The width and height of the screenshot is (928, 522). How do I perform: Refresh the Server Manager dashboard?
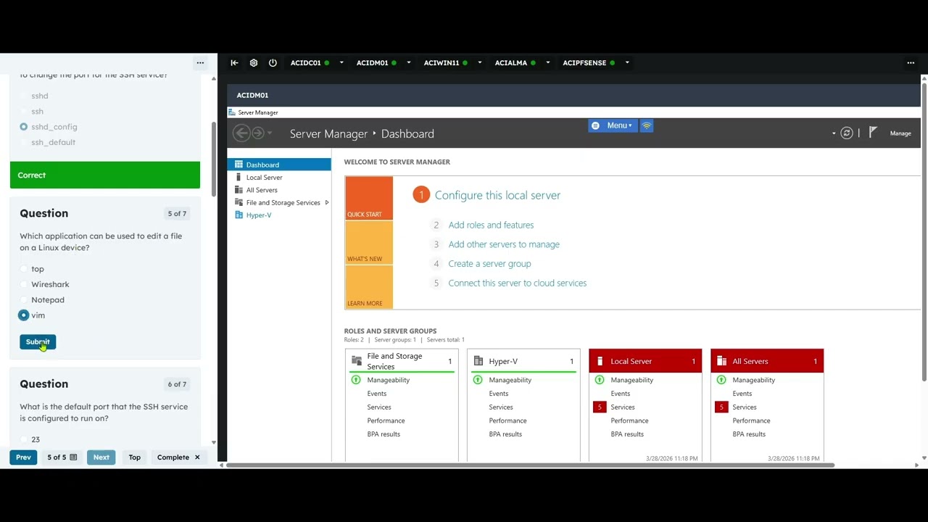[x=846, y=133]
